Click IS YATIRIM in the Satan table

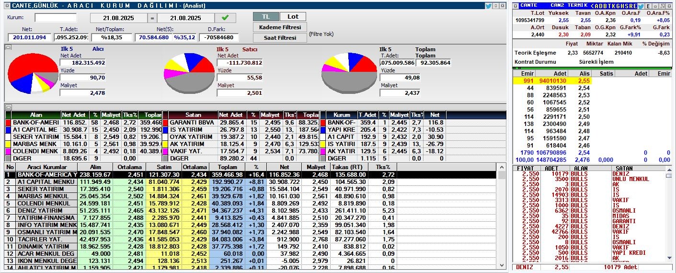[187, 130]
